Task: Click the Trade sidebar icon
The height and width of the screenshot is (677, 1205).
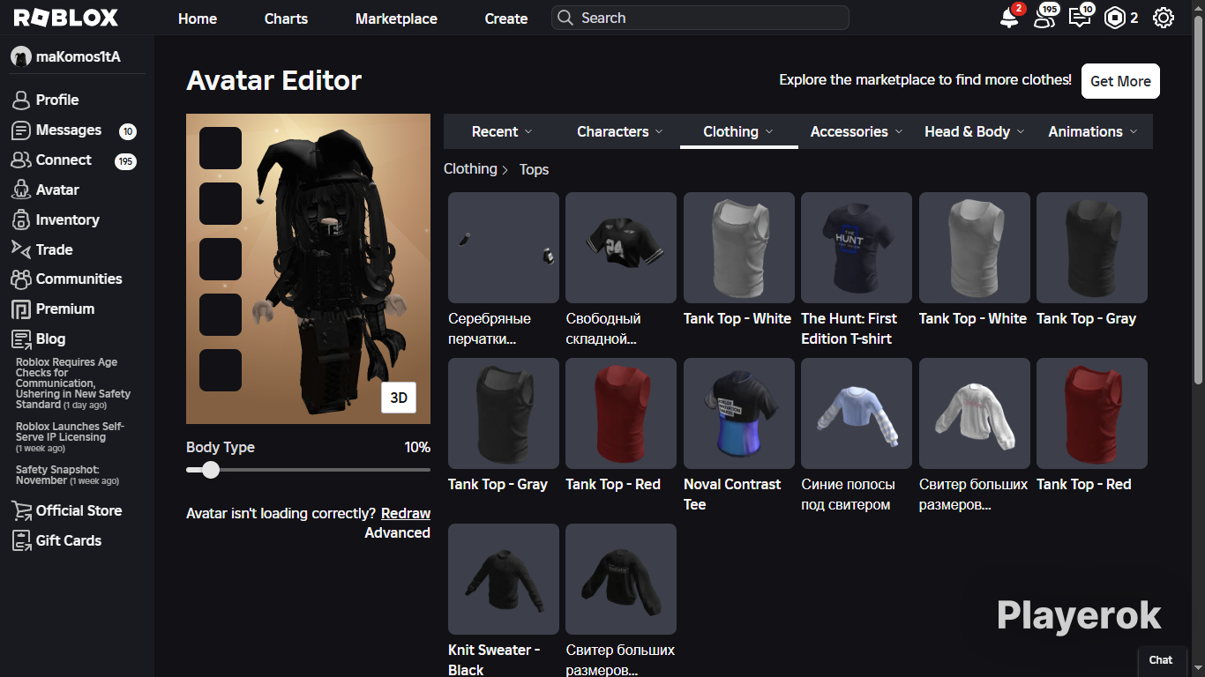Action: click(21, 249)
